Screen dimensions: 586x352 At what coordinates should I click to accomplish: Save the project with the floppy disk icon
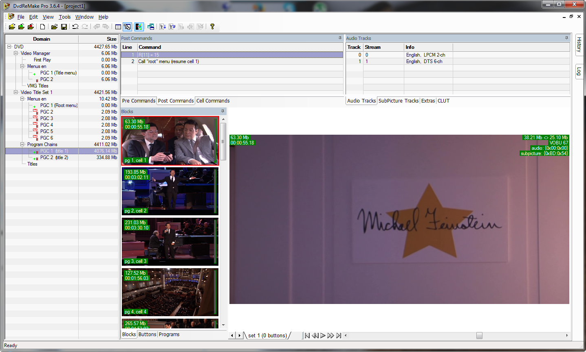point(64,26)
